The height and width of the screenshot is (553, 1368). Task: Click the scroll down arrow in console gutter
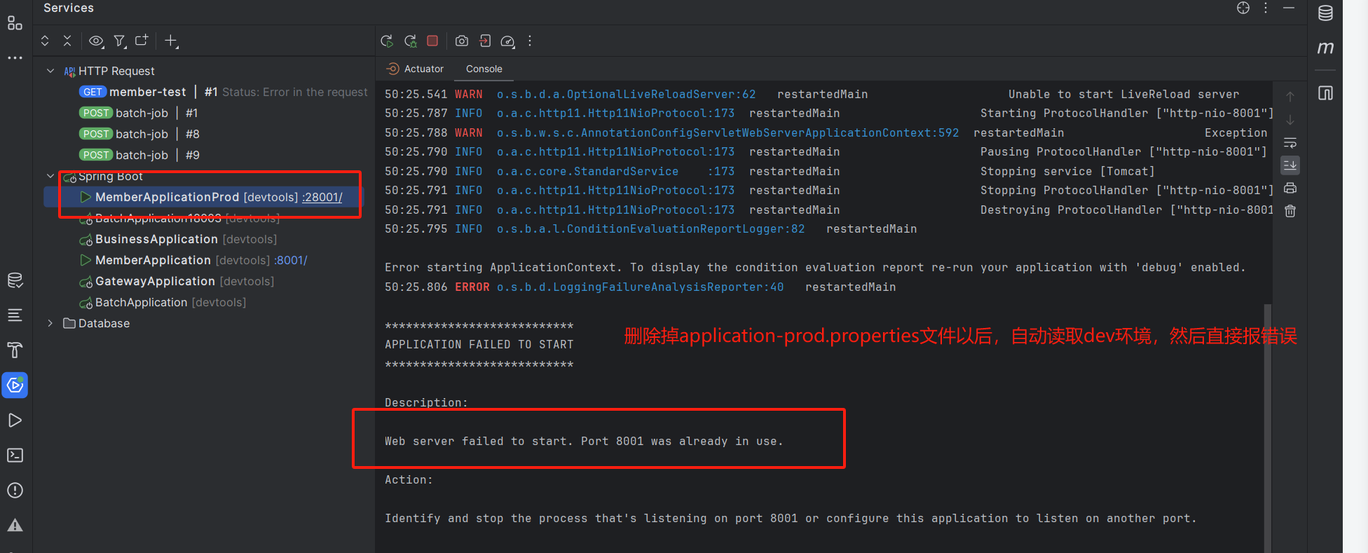coord(1290,120)
